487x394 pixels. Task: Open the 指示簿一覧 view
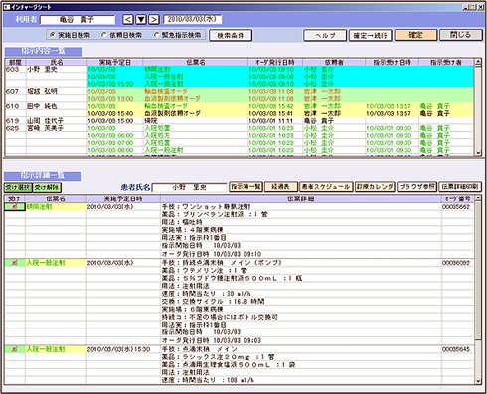246,187
